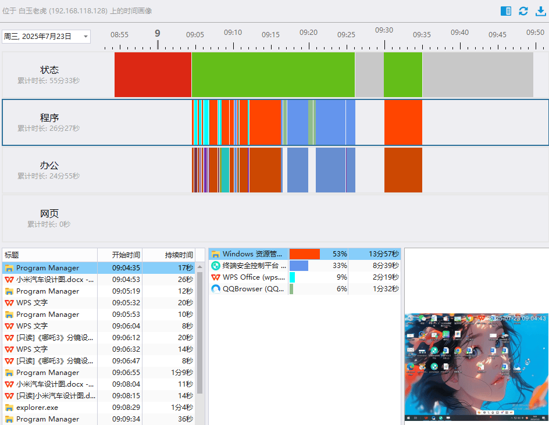Select the WPS Office usage row
The width and height of the screenshot is (549, 425).
pos(305,277)
